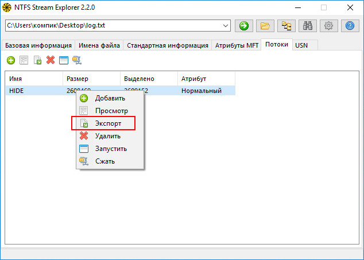Viewport: 364px width, 260px height.
Task: Click the green add stream toolbar icon
Action: [11, 60]
